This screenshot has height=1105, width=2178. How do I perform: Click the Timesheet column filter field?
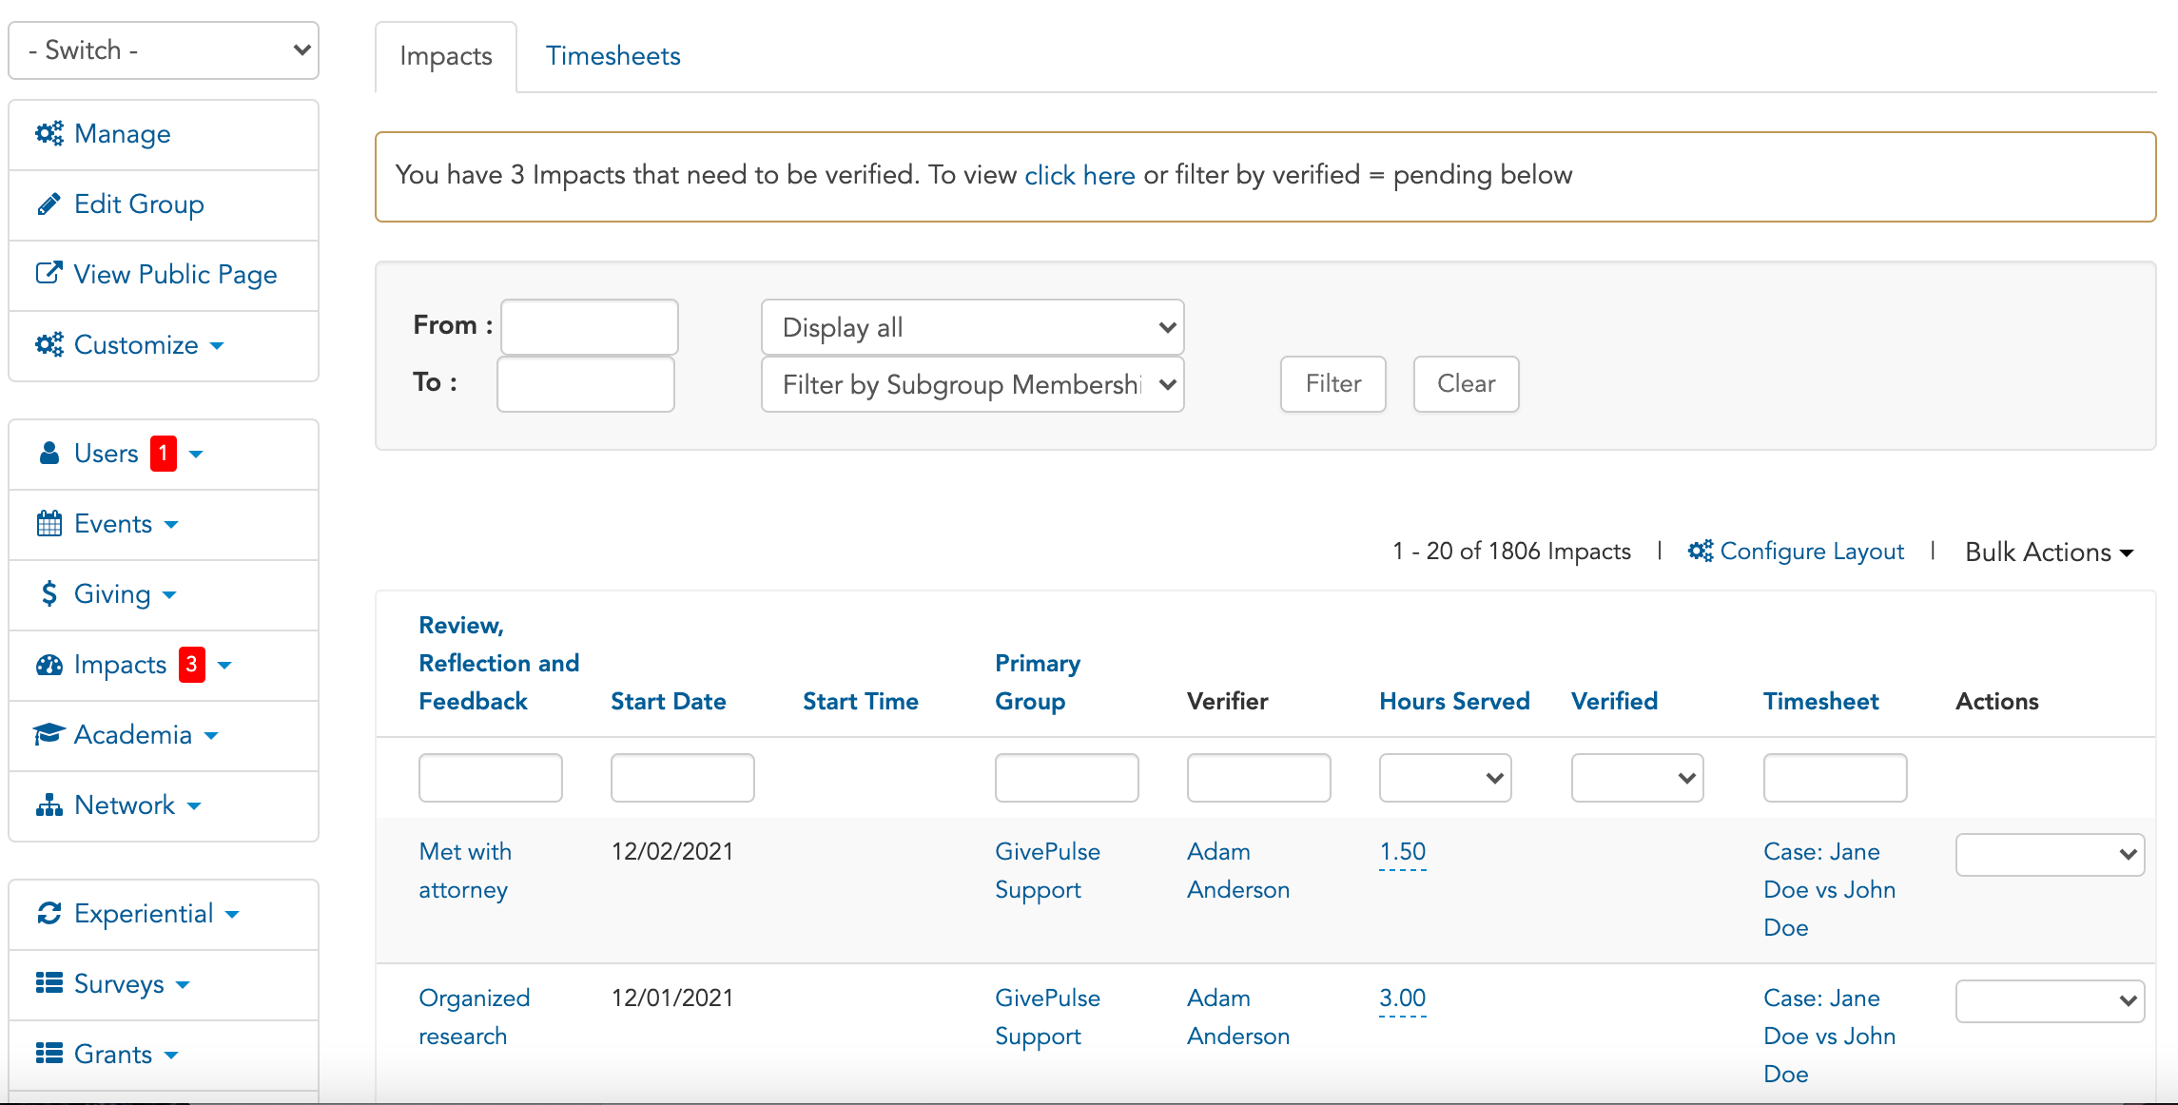point(1836,778)
